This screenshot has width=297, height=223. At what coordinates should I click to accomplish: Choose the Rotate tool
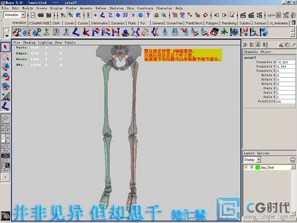pyautogui.click(x=6, y=76)
